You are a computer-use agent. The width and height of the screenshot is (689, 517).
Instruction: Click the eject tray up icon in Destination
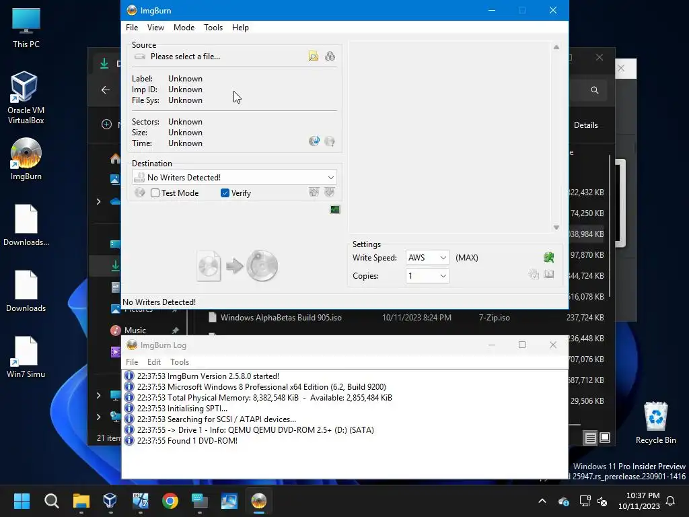314,192
